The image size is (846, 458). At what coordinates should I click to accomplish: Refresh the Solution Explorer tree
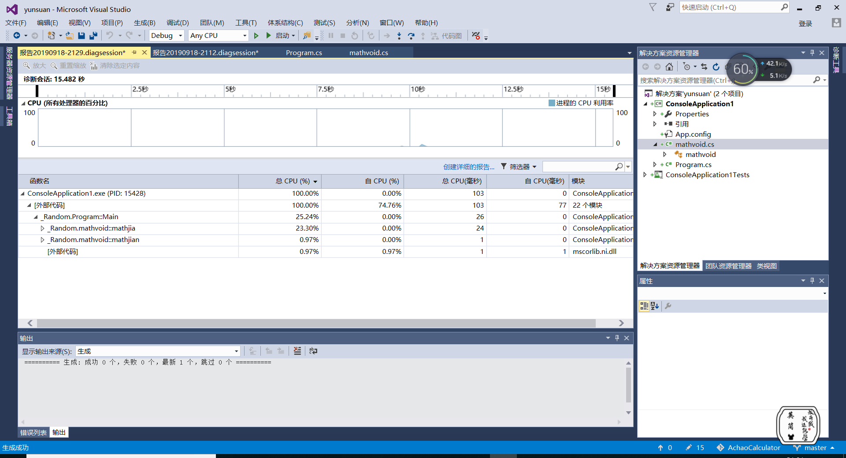[x=716, y=67]
